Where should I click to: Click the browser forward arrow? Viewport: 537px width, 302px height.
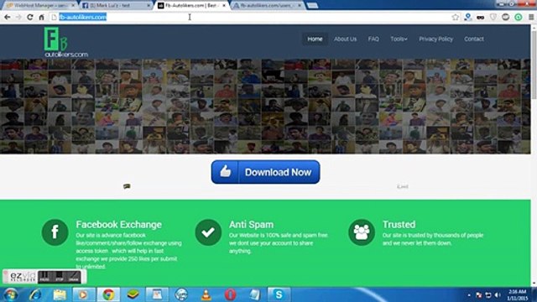(x=18, y=17)
